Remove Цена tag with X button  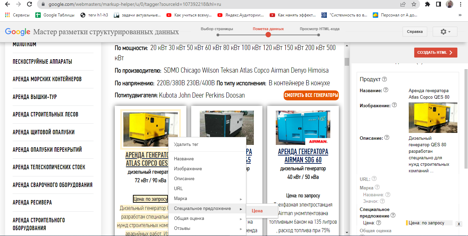coord(459,224)
